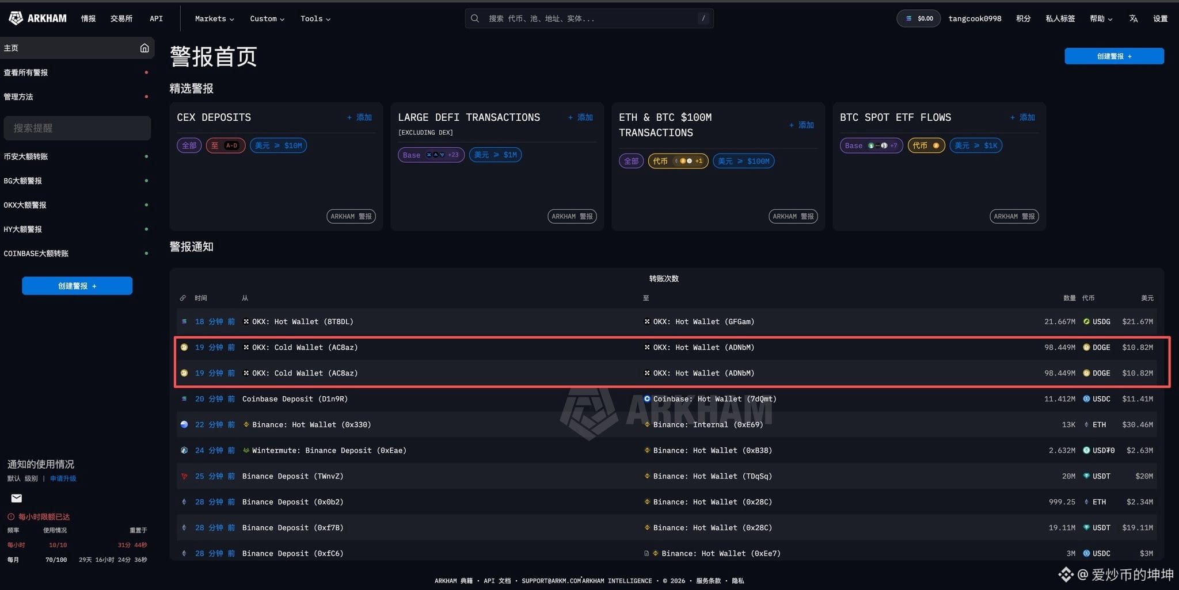Focus the main search field
Image resolution: width=1179 pixels, height=590 pixels.
pos(589,18)
